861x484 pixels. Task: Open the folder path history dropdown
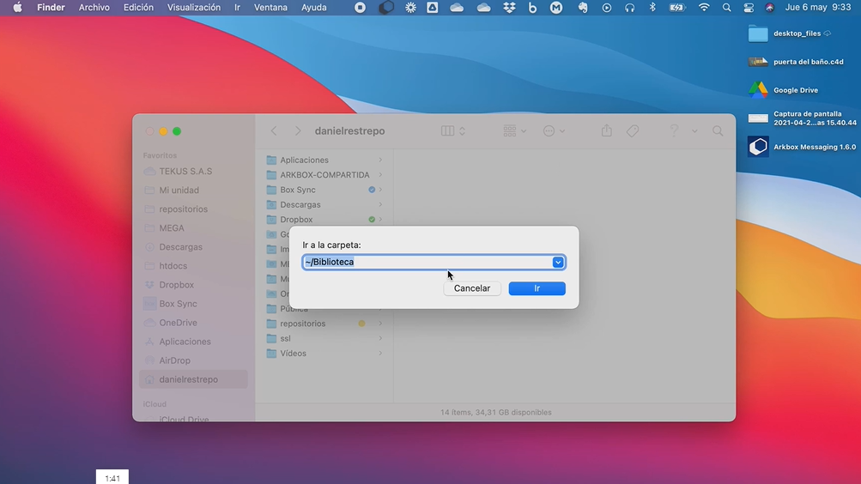[x=558, y=263]
